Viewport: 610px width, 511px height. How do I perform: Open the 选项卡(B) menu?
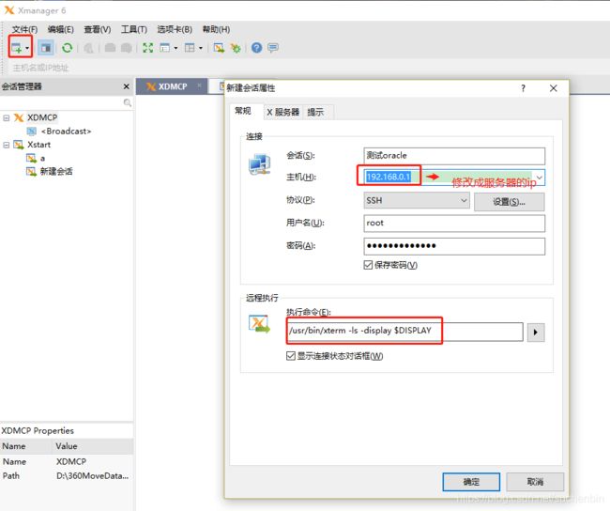[x=175, y=30]
